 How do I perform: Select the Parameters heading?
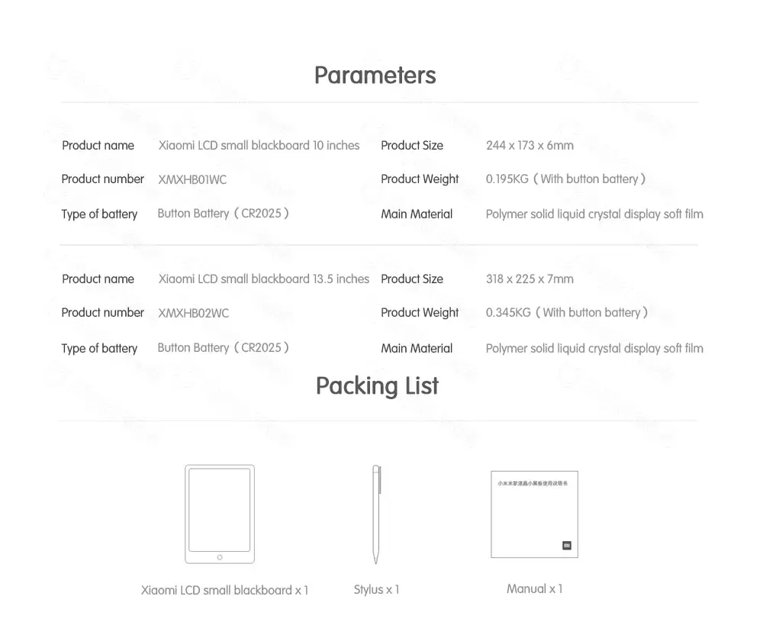tap(375, 75)
